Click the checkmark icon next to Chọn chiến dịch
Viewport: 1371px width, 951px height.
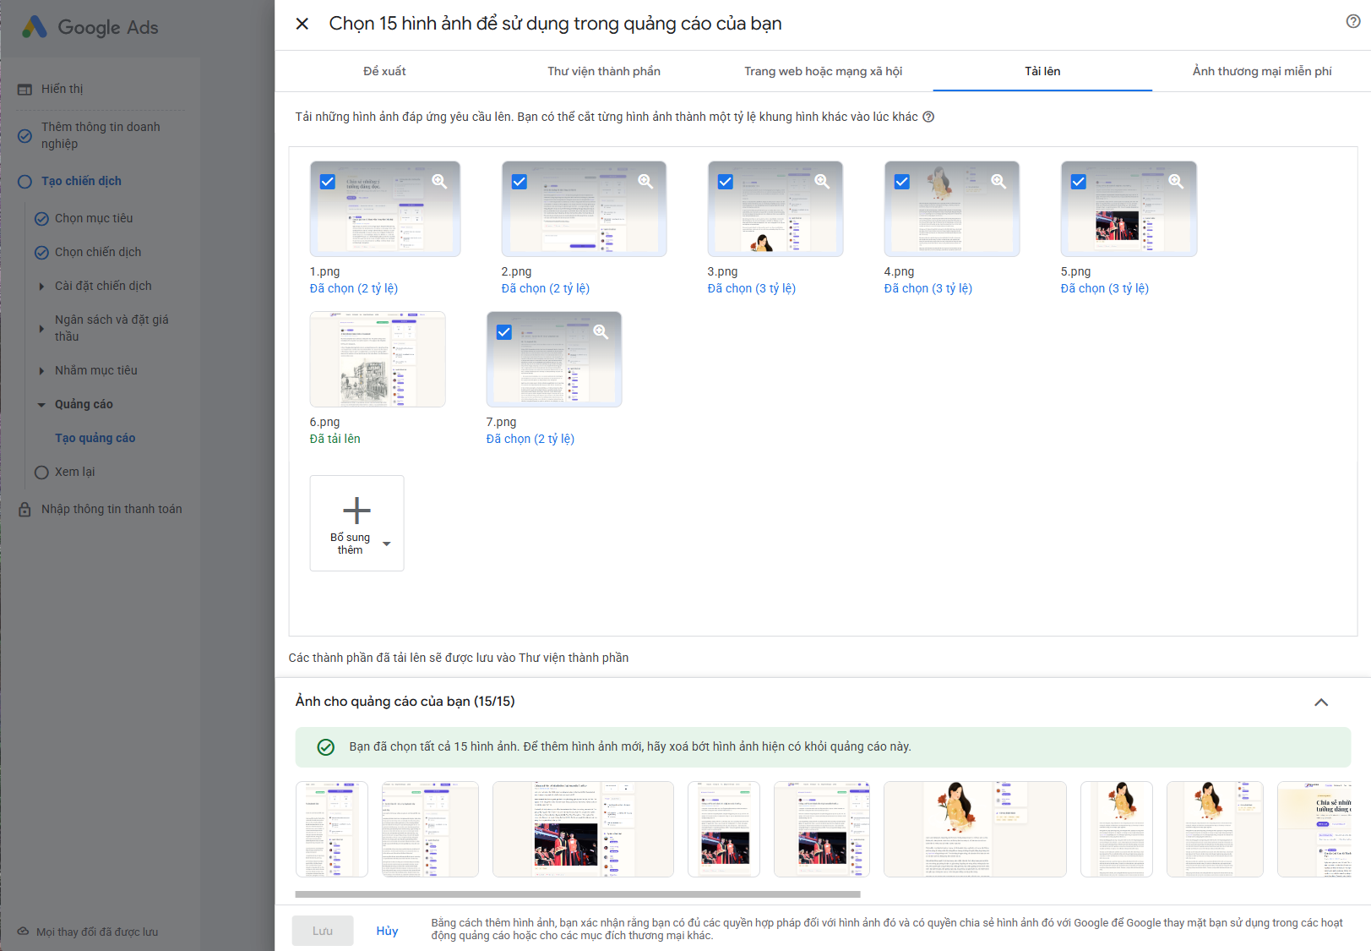tap(41, 253)
